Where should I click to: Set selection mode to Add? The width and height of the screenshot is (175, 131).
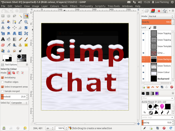(x=14, y=73)
